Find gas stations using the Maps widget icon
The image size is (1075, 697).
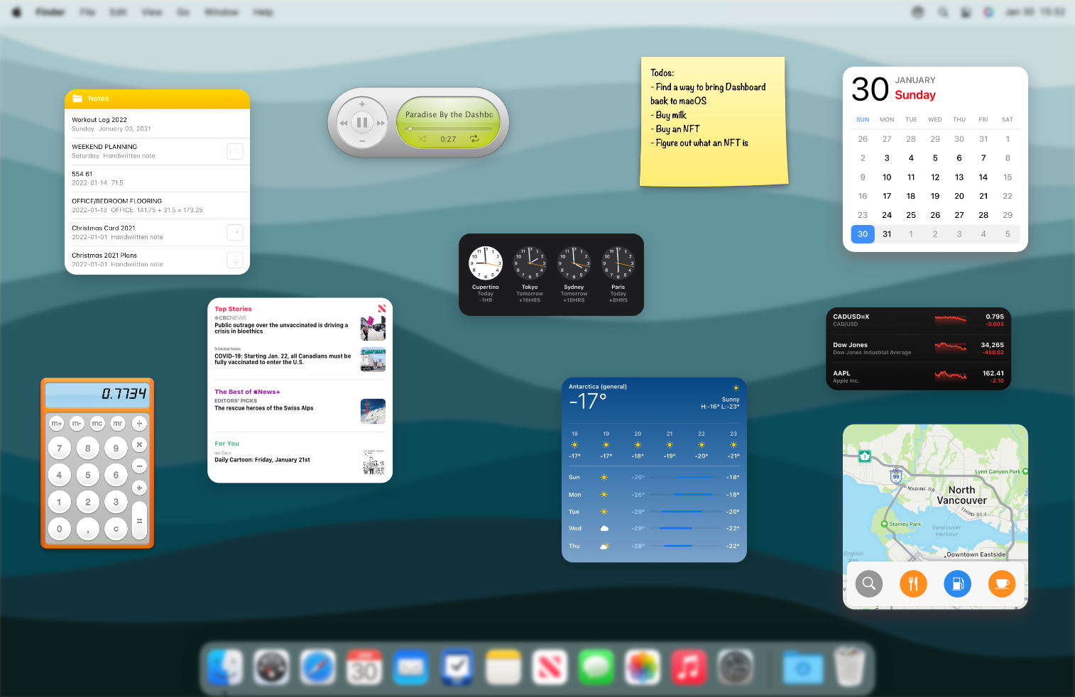(x=957, y=583)
